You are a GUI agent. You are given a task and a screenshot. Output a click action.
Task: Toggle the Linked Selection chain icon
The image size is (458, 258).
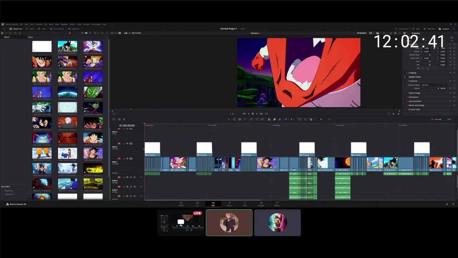[274, 119]
